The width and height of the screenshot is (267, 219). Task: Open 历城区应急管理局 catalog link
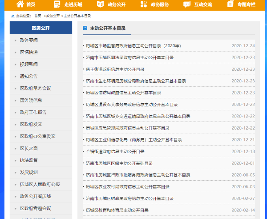point(128,128)
